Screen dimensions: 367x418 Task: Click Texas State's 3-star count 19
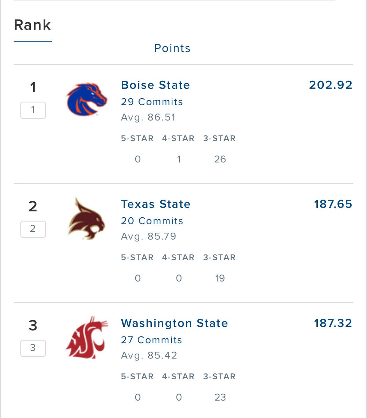tap(220, 279)
